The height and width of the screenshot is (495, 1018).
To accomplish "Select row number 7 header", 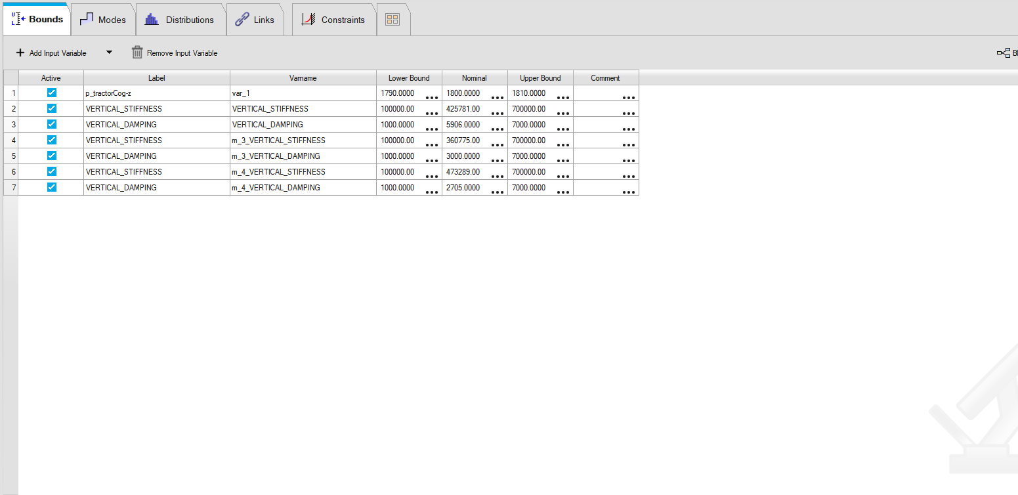I will (11, 188).
